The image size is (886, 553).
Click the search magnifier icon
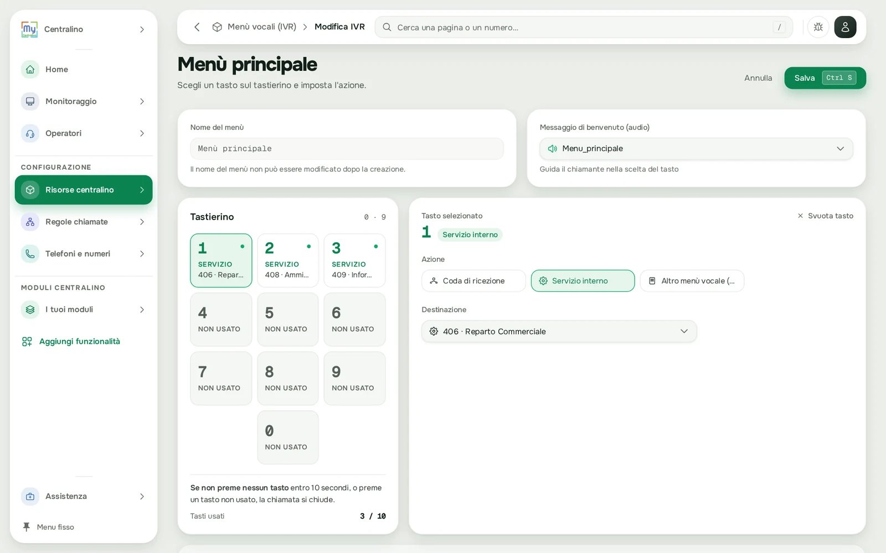tap(387, 27)
